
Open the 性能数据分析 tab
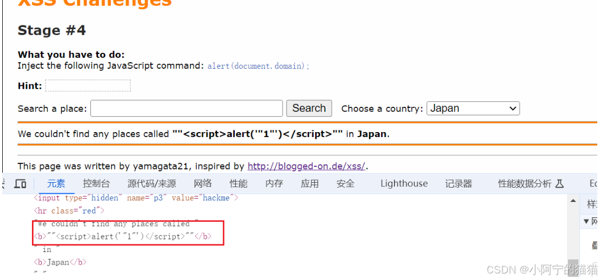[x=525, y=184]
